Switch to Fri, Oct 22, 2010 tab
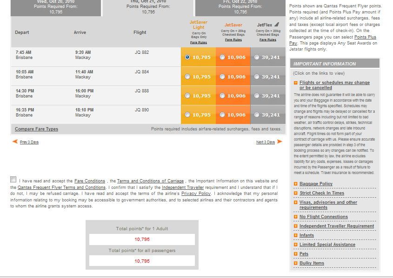 coord(240,7)
